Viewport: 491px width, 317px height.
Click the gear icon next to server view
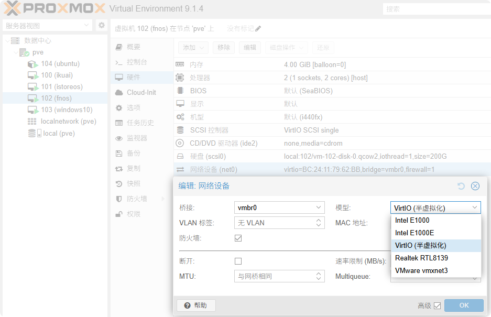[102, 25]
